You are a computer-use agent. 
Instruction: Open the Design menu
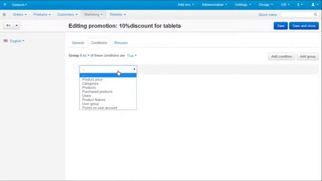point(266,5)
